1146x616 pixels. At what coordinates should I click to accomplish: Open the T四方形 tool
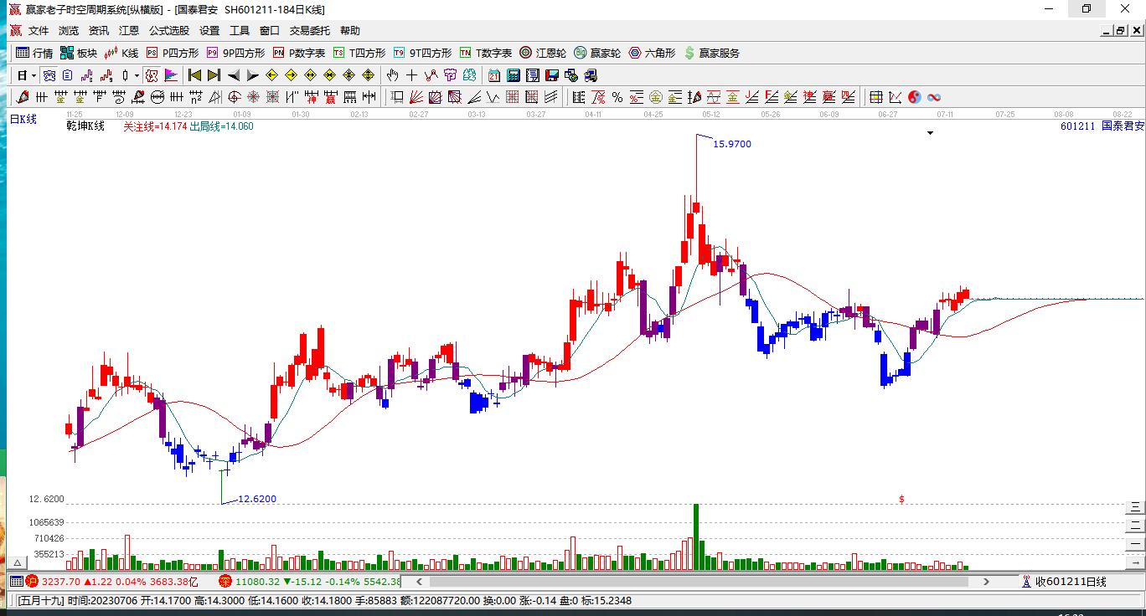click(x=359, y=53)
